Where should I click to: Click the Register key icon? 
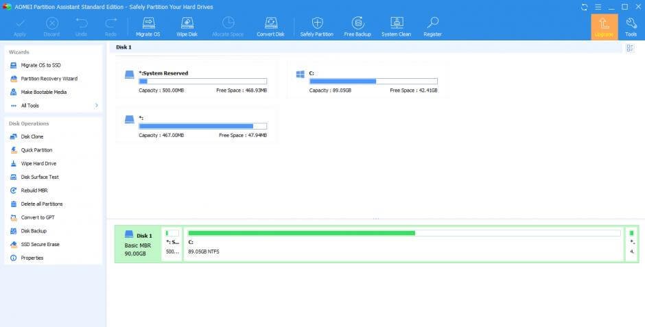tap(433, 23)
